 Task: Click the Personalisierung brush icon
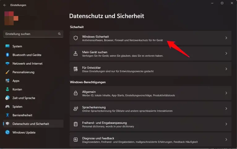(7, 72)
